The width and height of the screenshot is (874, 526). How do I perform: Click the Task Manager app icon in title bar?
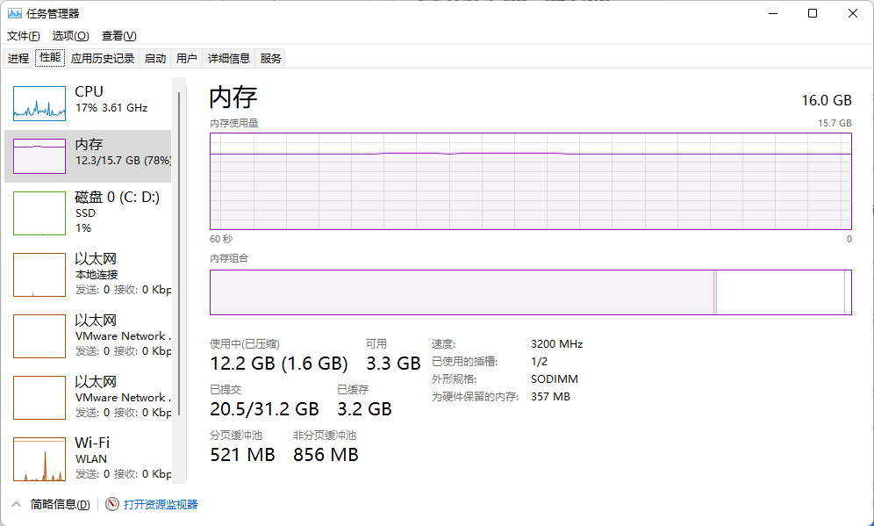[16, 13]
